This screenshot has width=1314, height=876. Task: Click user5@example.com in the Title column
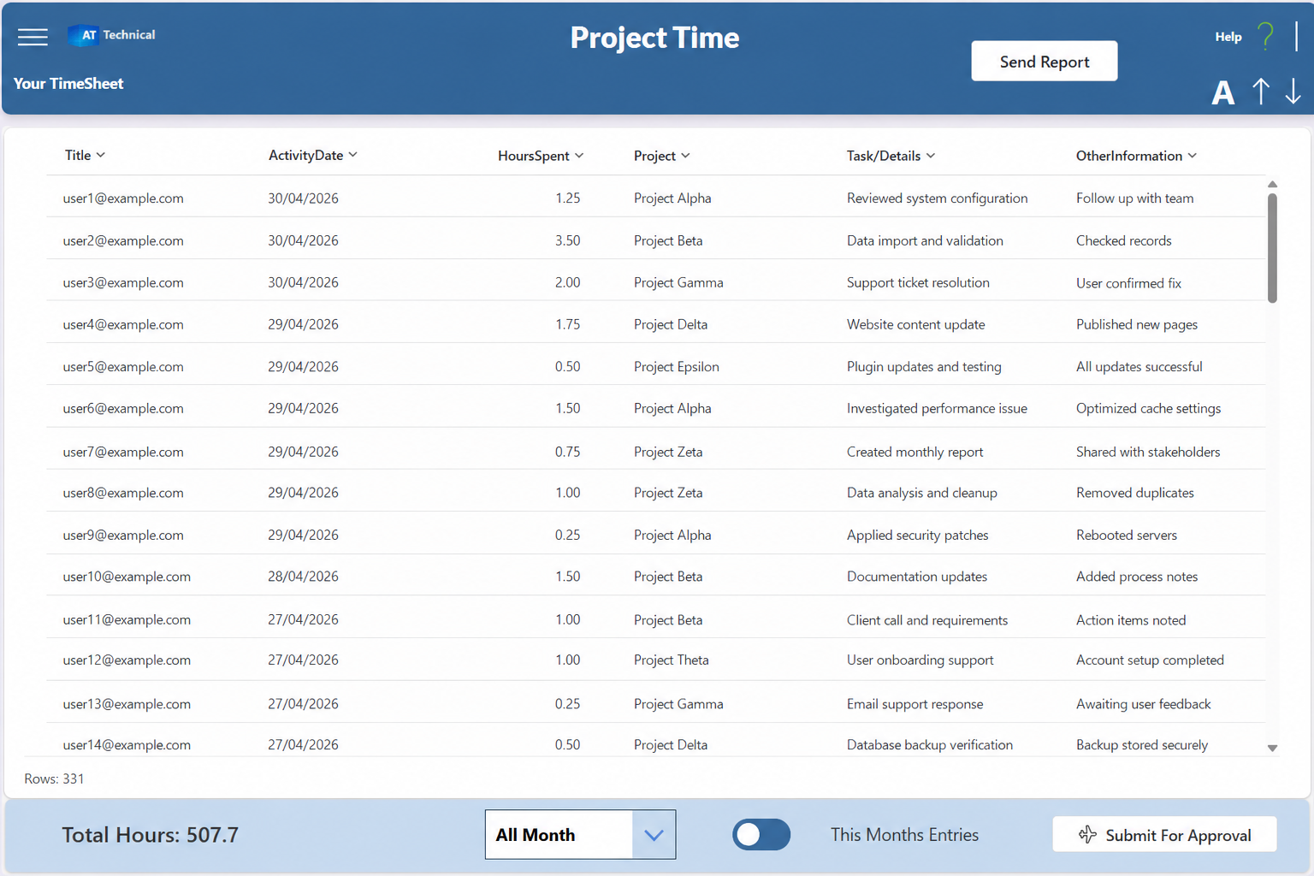click(123, 366)
